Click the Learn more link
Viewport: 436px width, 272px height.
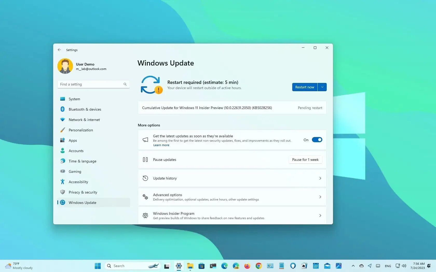161,145
